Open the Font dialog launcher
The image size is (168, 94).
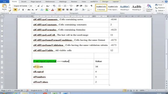[x=55, y=13]
